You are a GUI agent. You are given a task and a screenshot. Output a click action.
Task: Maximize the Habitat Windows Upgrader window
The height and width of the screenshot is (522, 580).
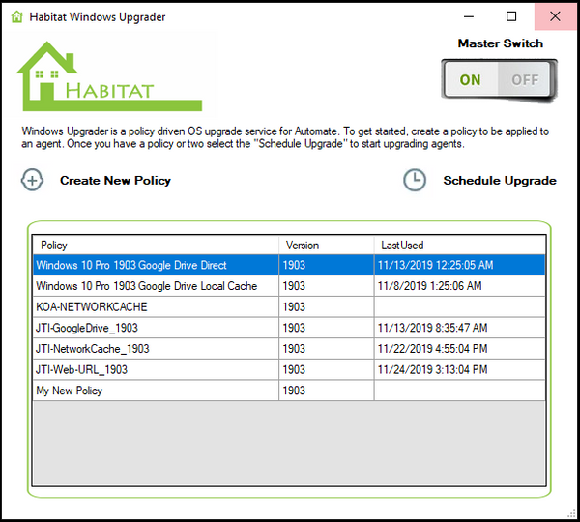pyautogui.click(x=511, y=16)
